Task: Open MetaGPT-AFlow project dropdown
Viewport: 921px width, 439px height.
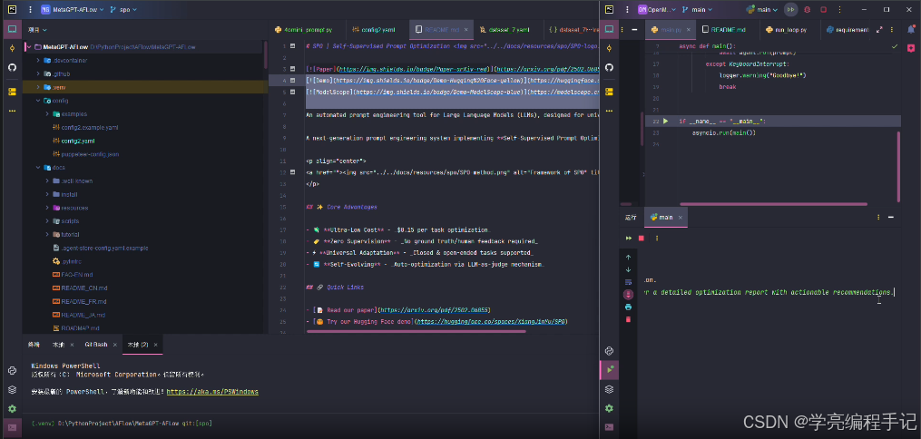Action: (73, 9)
